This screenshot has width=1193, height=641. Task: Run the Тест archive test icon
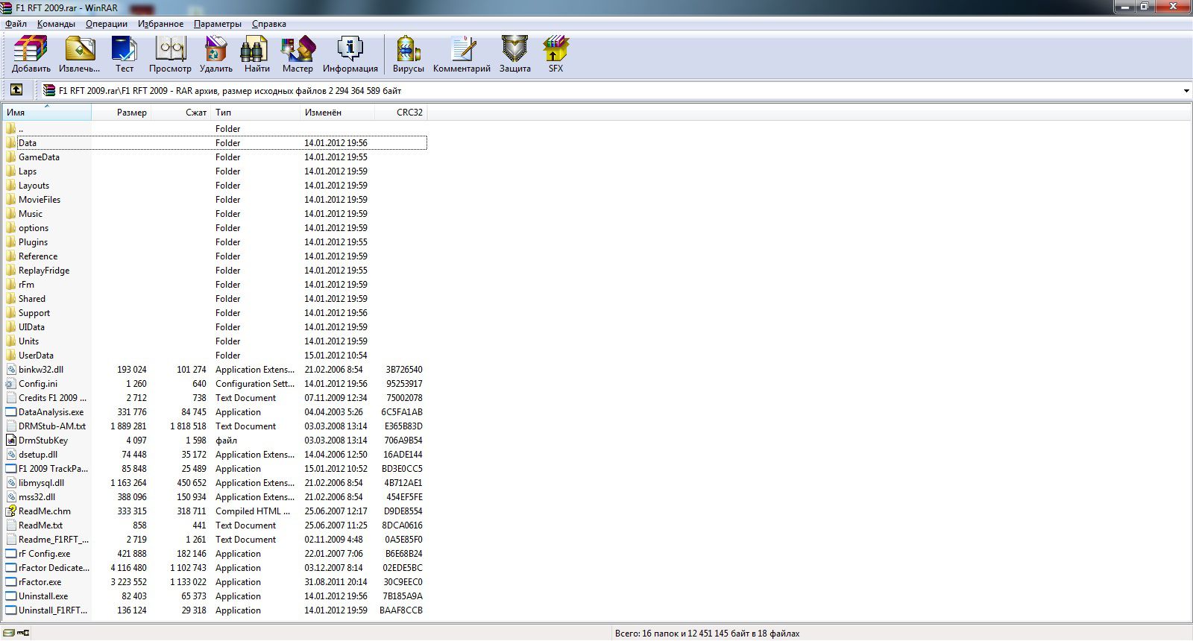click(x=125, y=49)
